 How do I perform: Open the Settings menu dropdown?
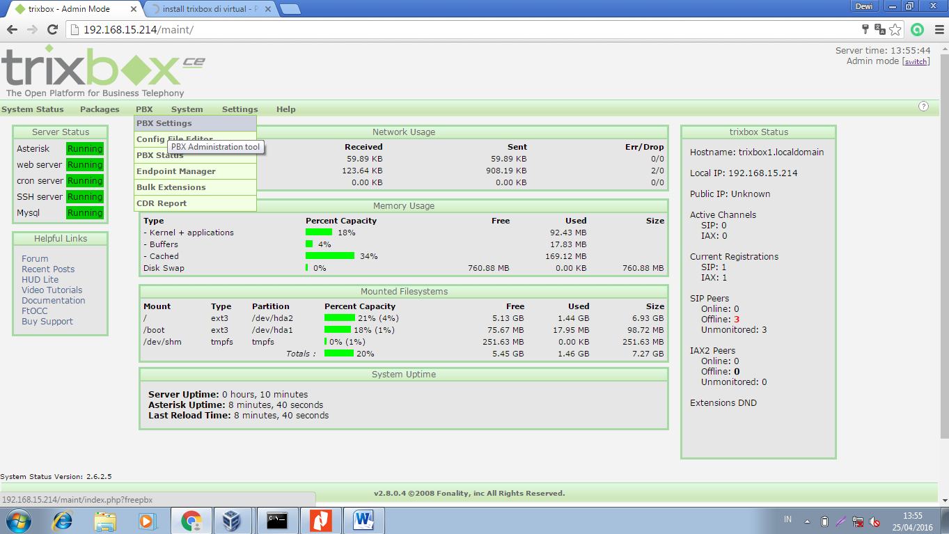240,109
